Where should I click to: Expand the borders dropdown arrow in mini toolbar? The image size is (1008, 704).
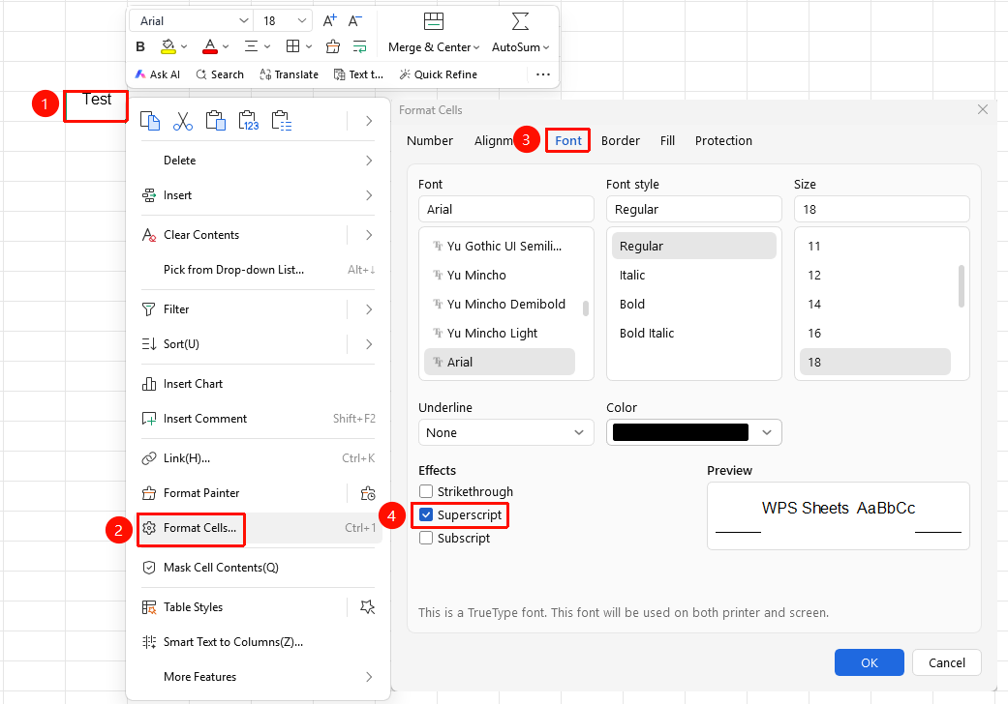(309, 46)
